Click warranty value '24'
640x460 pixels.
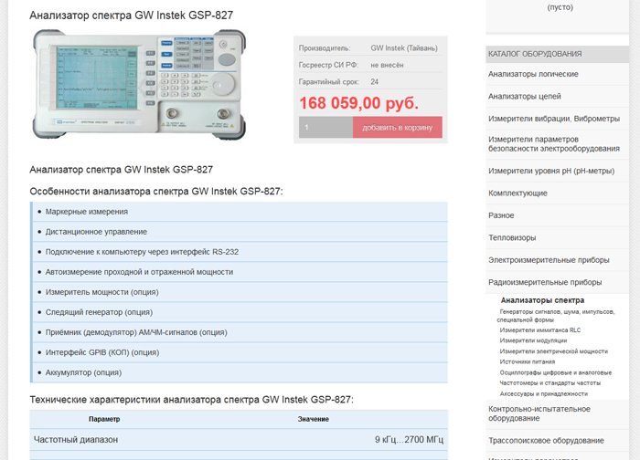pos(374,82)
